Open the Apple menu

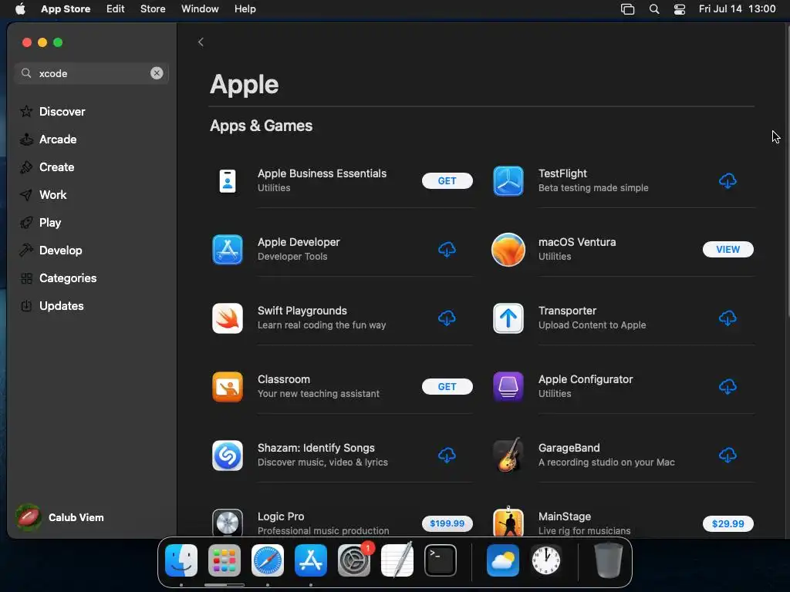(20, 8)
